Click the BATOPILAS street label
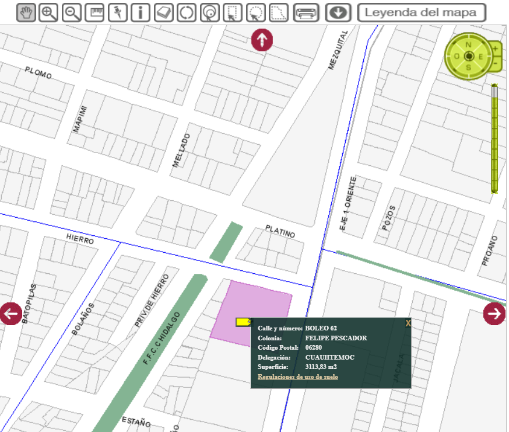 click(29, 304)
